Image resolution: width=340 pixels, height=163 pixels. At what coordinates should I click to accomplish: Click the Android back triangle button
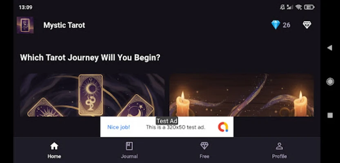click(x=330, y=48)
